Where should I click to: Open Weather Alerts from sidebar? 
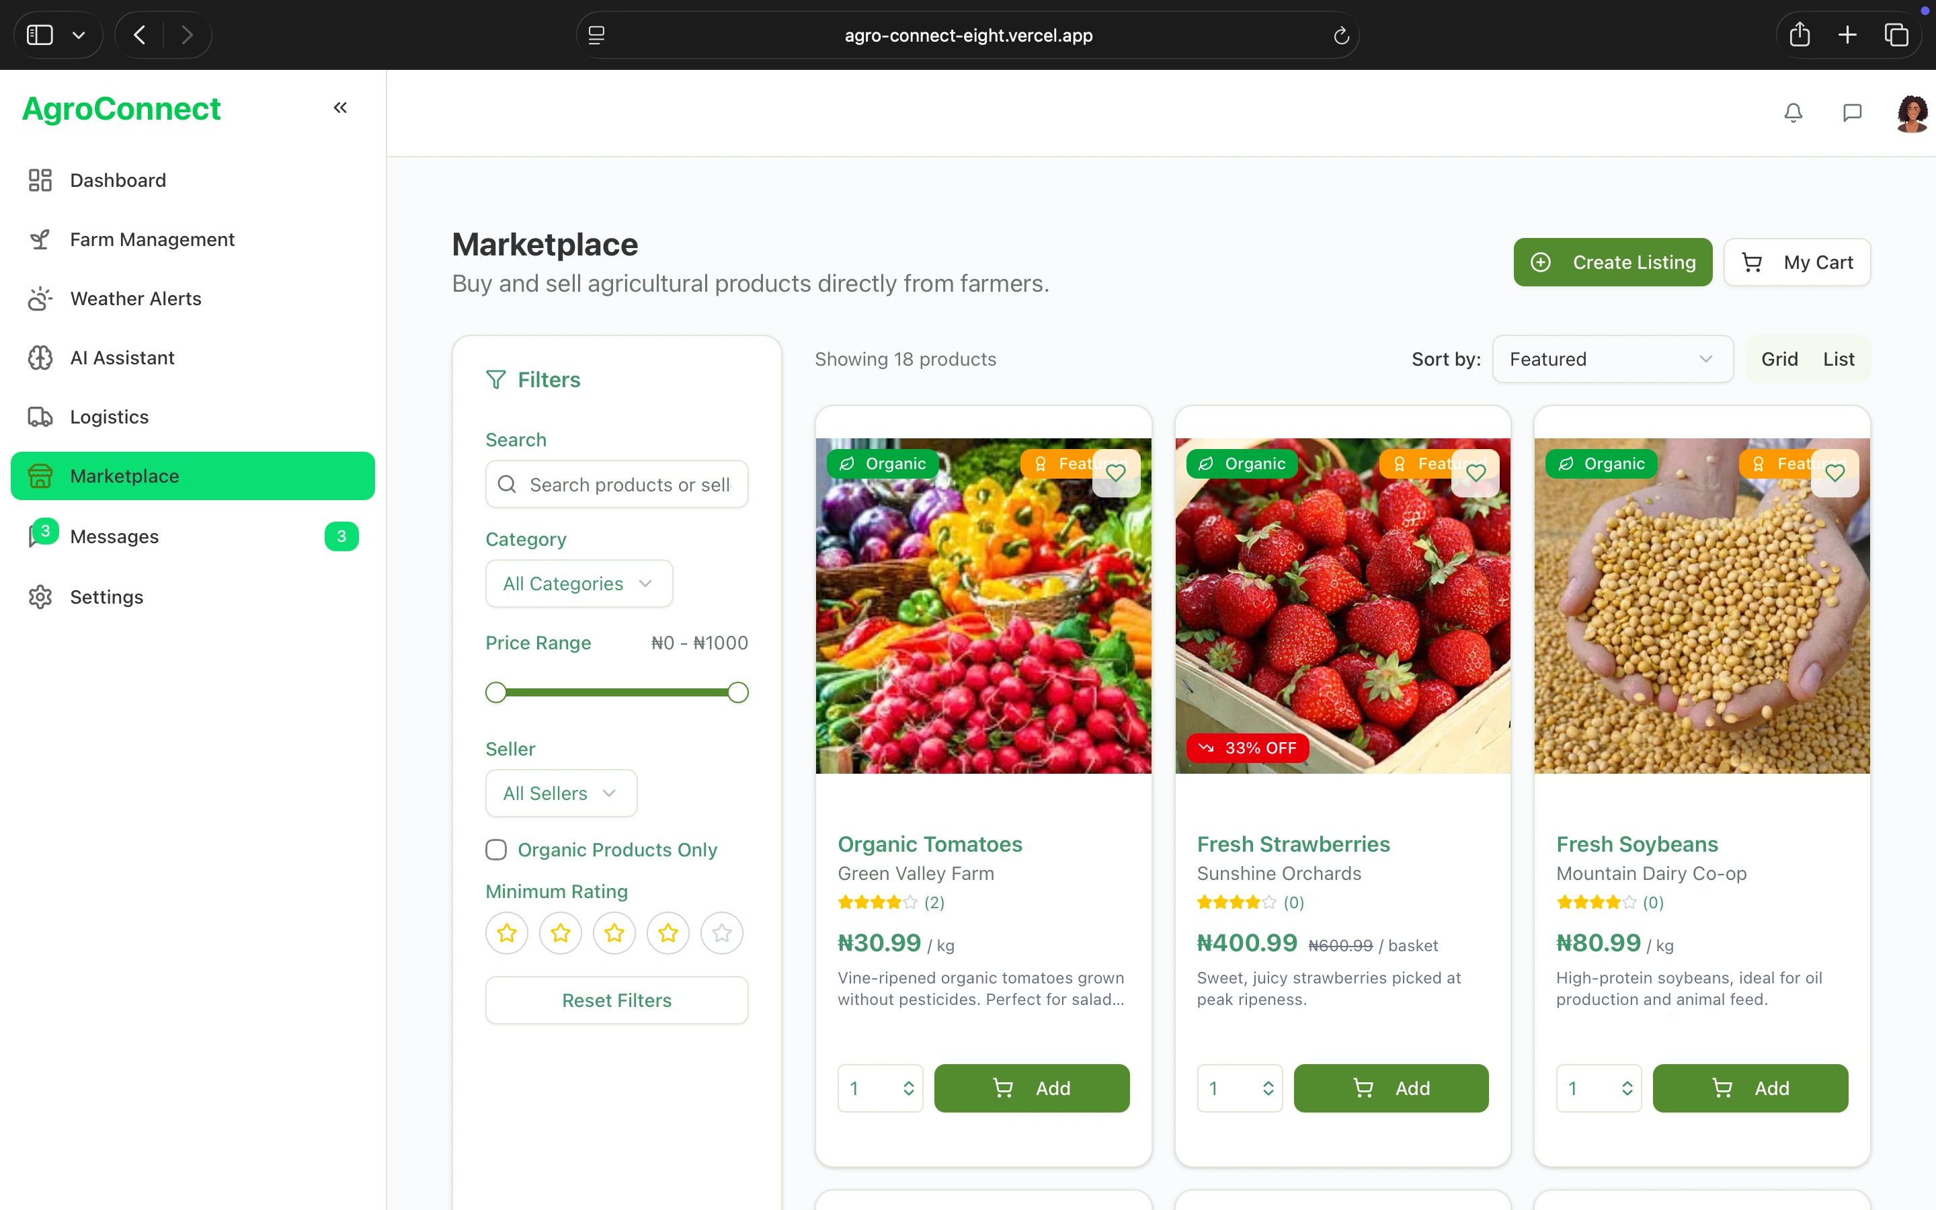136,298
